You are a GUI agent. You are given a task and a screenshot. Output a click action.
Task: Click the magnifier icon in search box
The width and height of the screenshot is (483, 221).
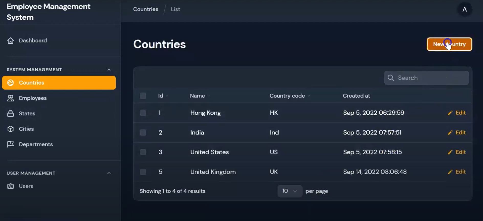391,78
